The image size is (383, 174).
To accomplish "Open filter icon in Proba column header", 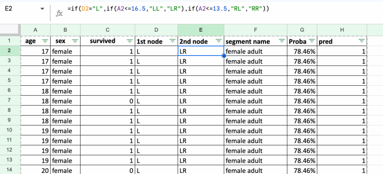I will click(311, 41).
